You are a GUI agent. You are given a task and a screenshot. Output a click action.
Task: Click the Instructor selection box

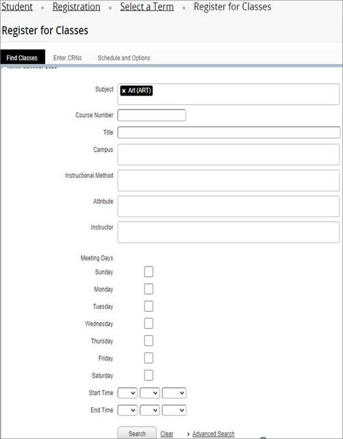coord(228,232)
